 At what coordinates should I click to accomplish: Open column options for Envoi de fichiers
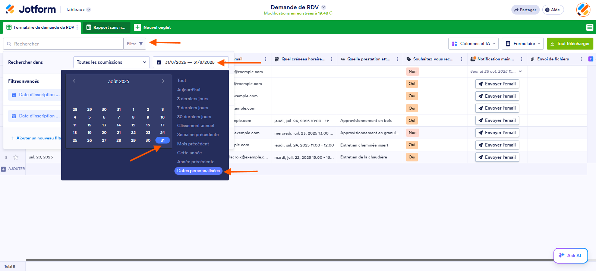click(581, 59)
